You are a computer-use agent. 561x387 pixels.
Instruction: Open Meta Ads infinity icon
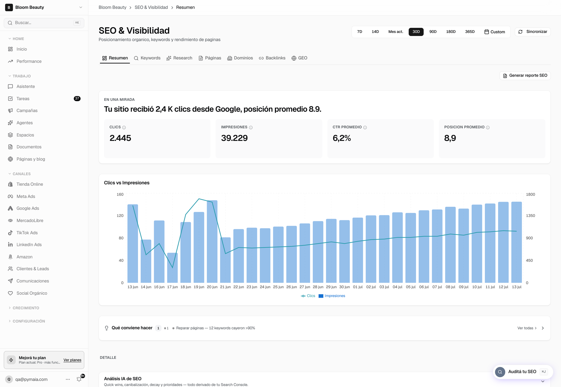tap(10, 197)
